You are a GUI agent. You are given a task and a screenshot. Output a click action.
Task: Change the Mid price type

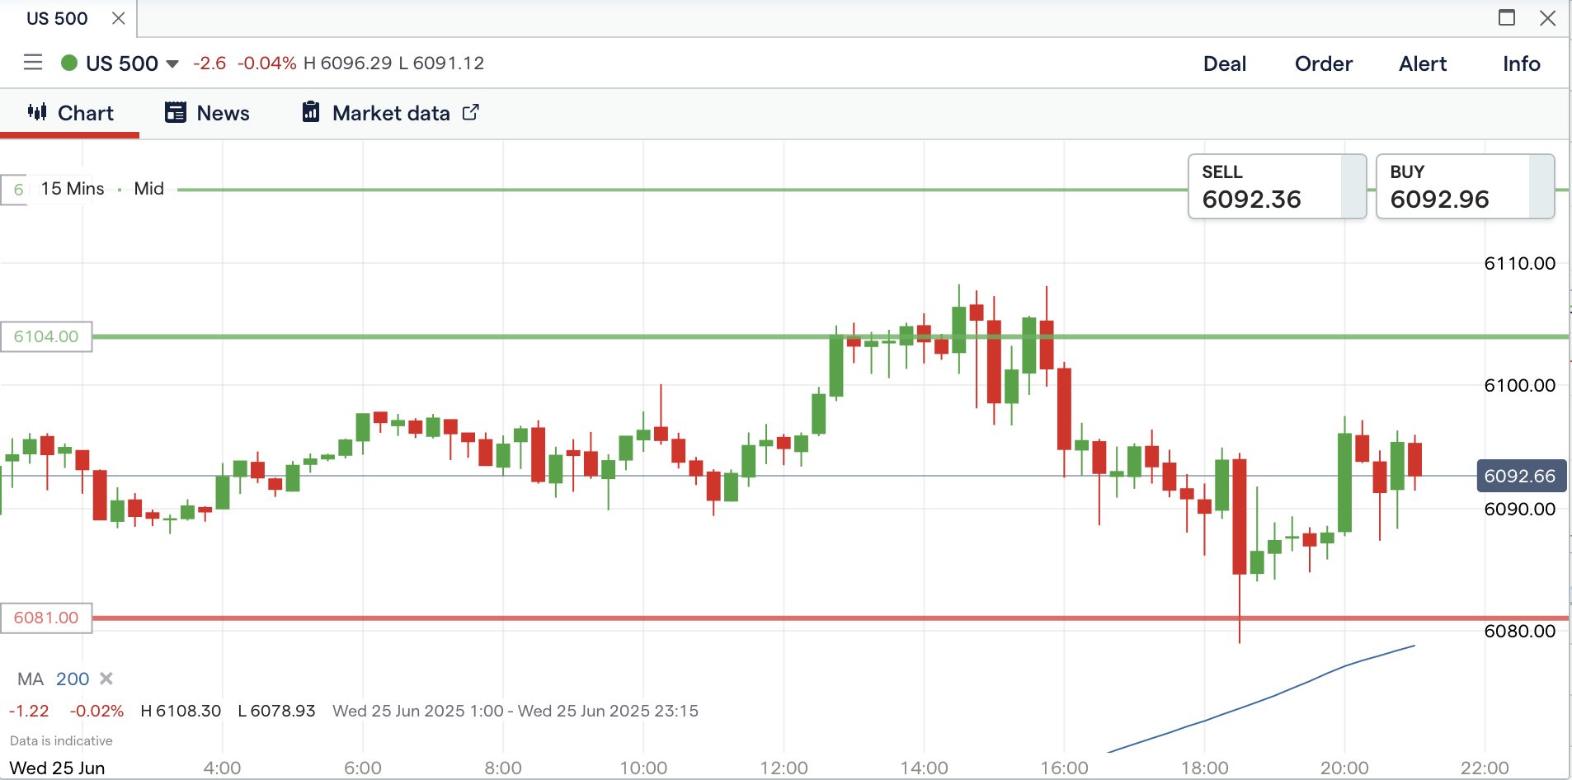pyautogui.click(x=148, y=189)
